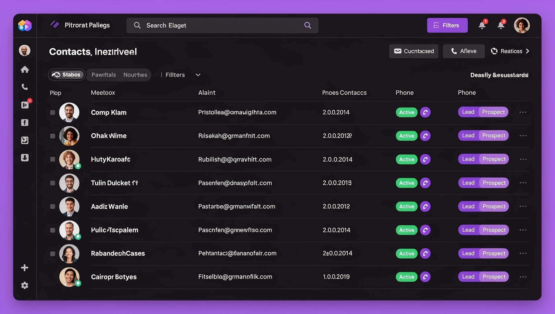Open more options for Aadiz Wanle row
Viewport: 555px width, 314px height.
(523, 206)
